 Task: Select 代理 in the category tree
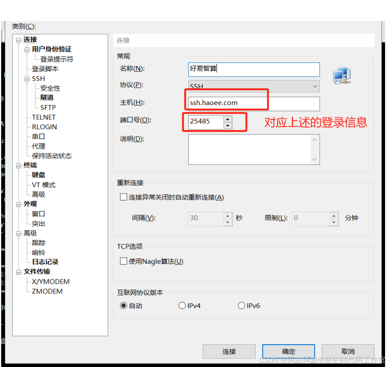(39, 146)
